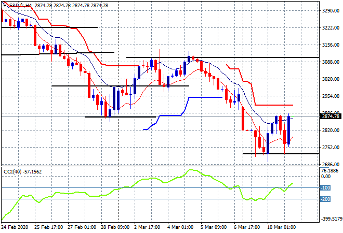Click the S&P.fs,H4 symbol title text
Screen dimensions: 343x233
tap(20, 6)
